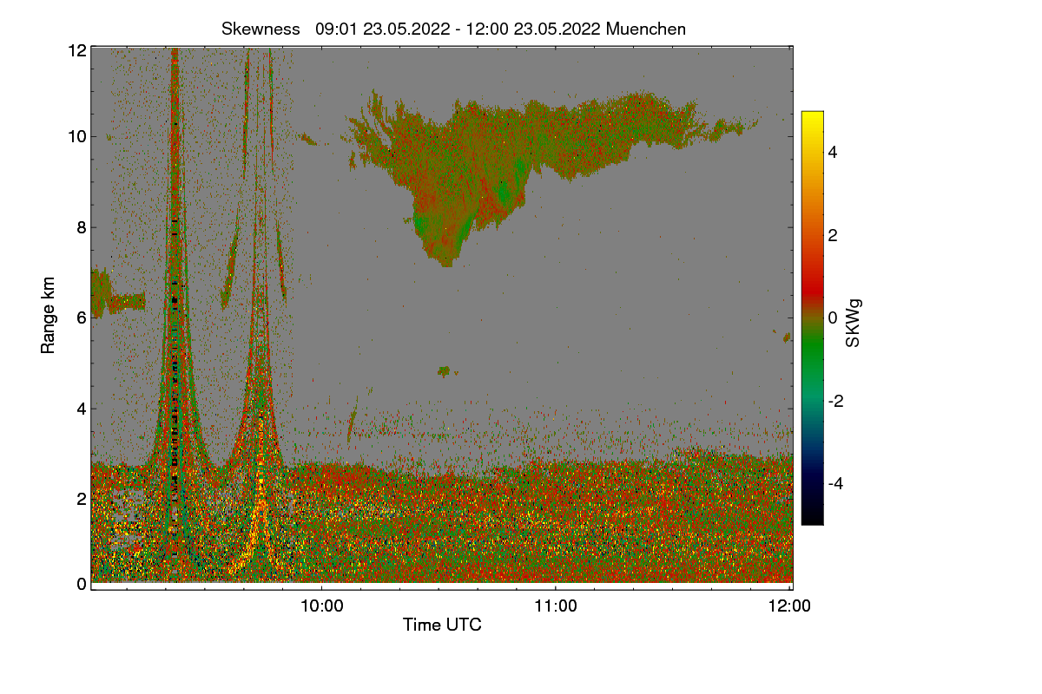1042x694 pixels.
Task: Click the colorbar value label 2 beside red
Action: tap(834, 235)
